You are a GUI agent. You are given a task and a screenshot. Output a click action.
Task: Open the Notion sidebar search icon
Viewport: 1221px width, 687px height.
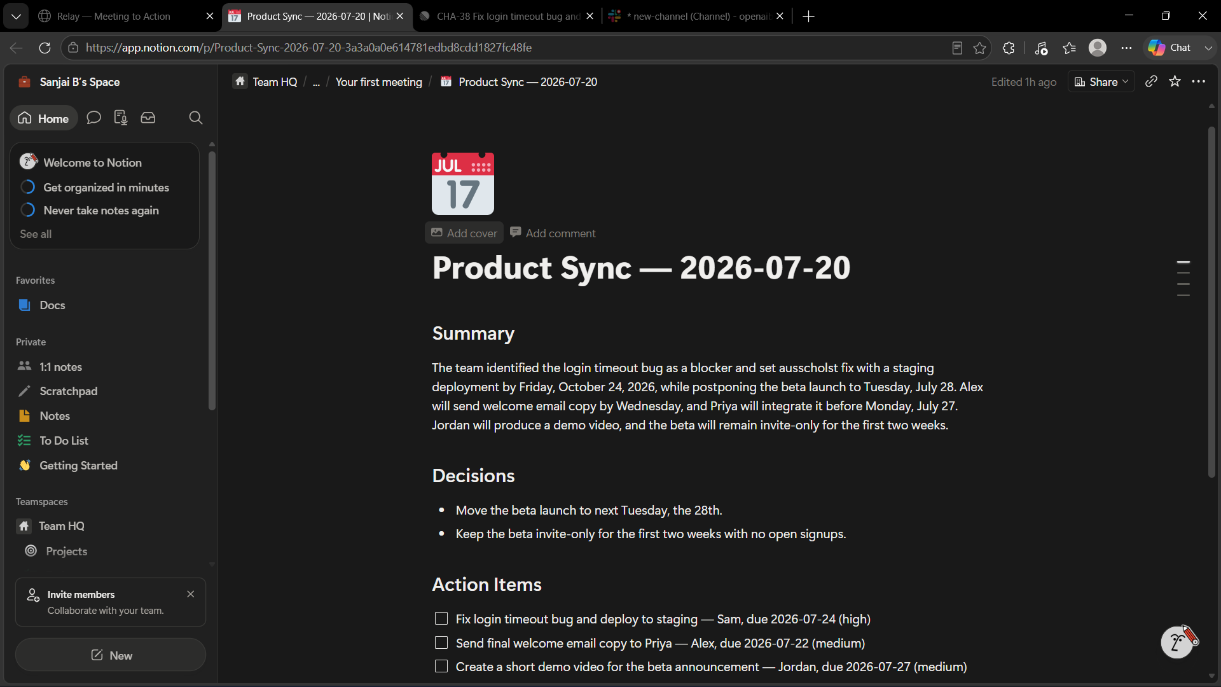[196, 118]
